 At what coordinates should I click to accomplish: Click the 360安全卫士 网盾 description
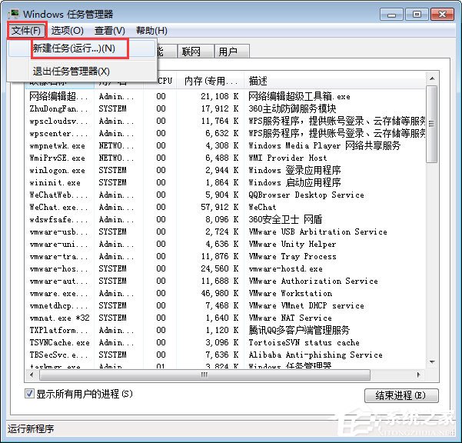click(x=285, y=219)
